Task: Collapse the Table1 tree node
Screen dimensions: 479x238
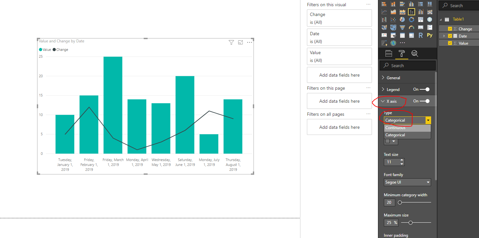Action: point(441,19)
